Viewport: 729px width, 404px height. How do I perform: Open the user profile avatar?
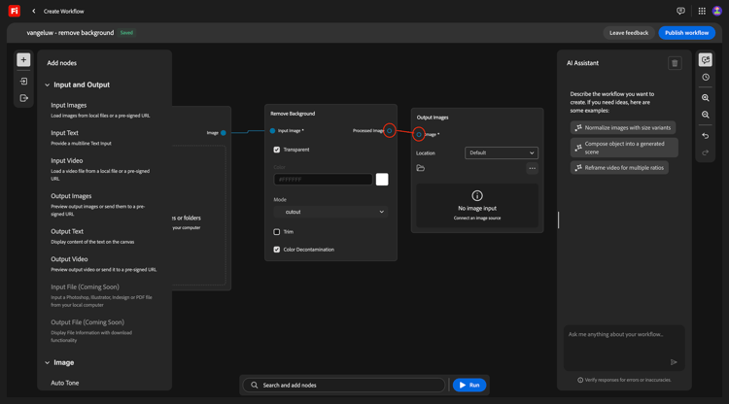(x=717, y=11)
